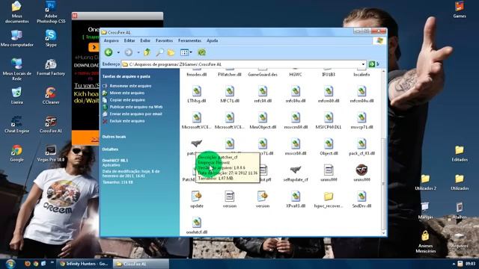Open the Editados desktop folder
The height and width of the screenshot is (269, 479).
pos(460,153)
